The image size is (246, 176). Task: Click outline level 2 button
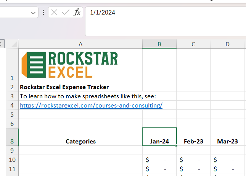[x=1, y=44]
